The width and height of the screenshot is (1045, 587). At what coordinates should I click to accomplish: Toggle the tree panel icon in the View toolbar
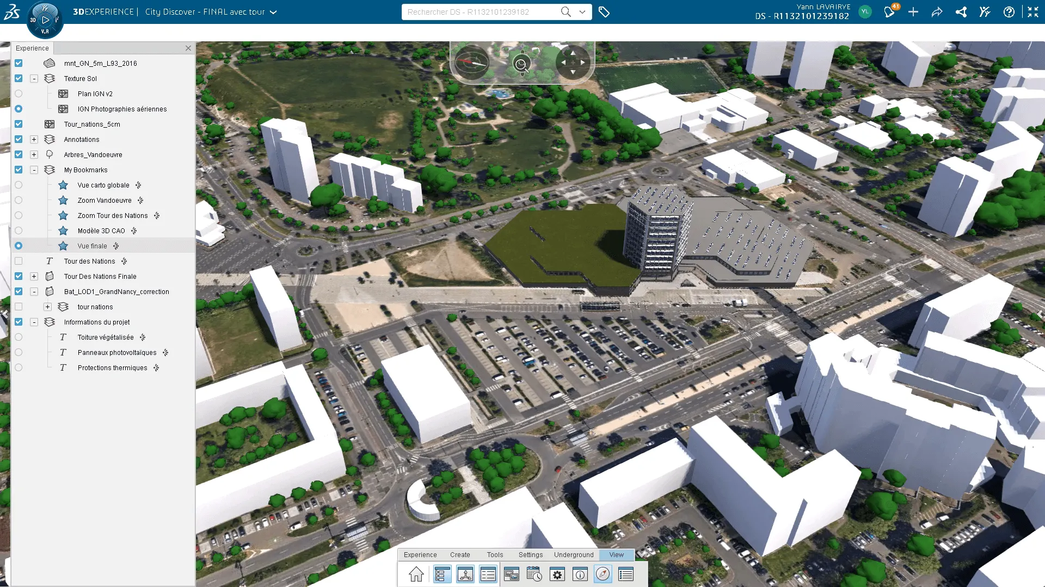442,574
